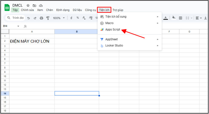The width and height of the screenshot is (209, 114).
Task: Expand the Name box dropdown arrow
Action: click(x=18, y=26)
